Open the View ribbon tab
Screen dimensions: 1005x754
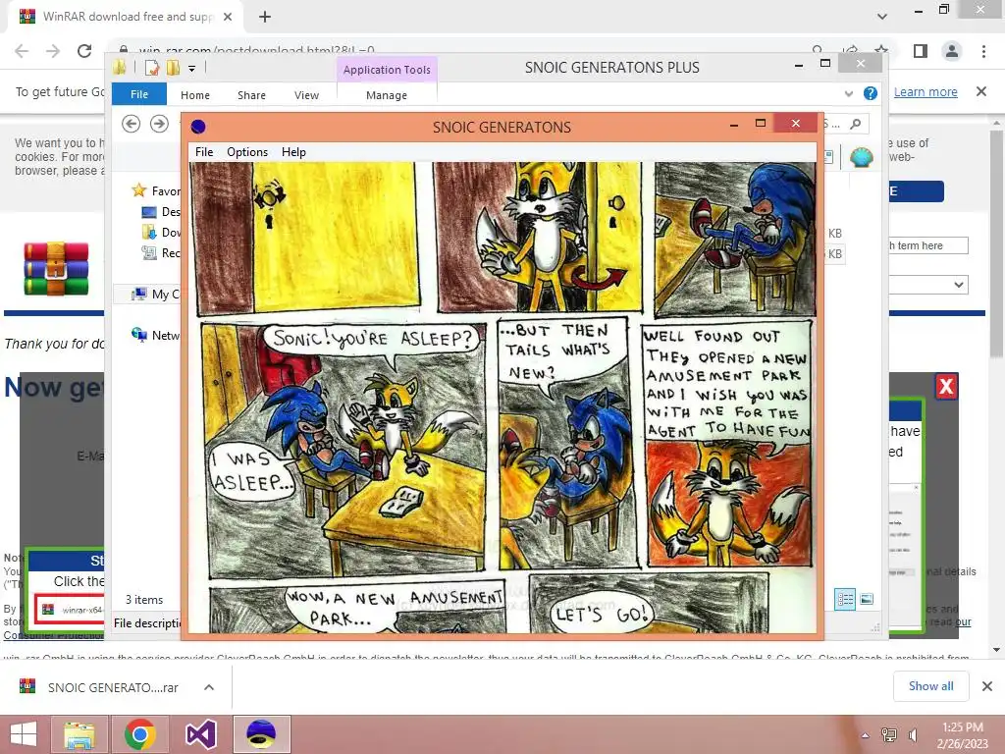pyautogui.click(x=306, y=95)
